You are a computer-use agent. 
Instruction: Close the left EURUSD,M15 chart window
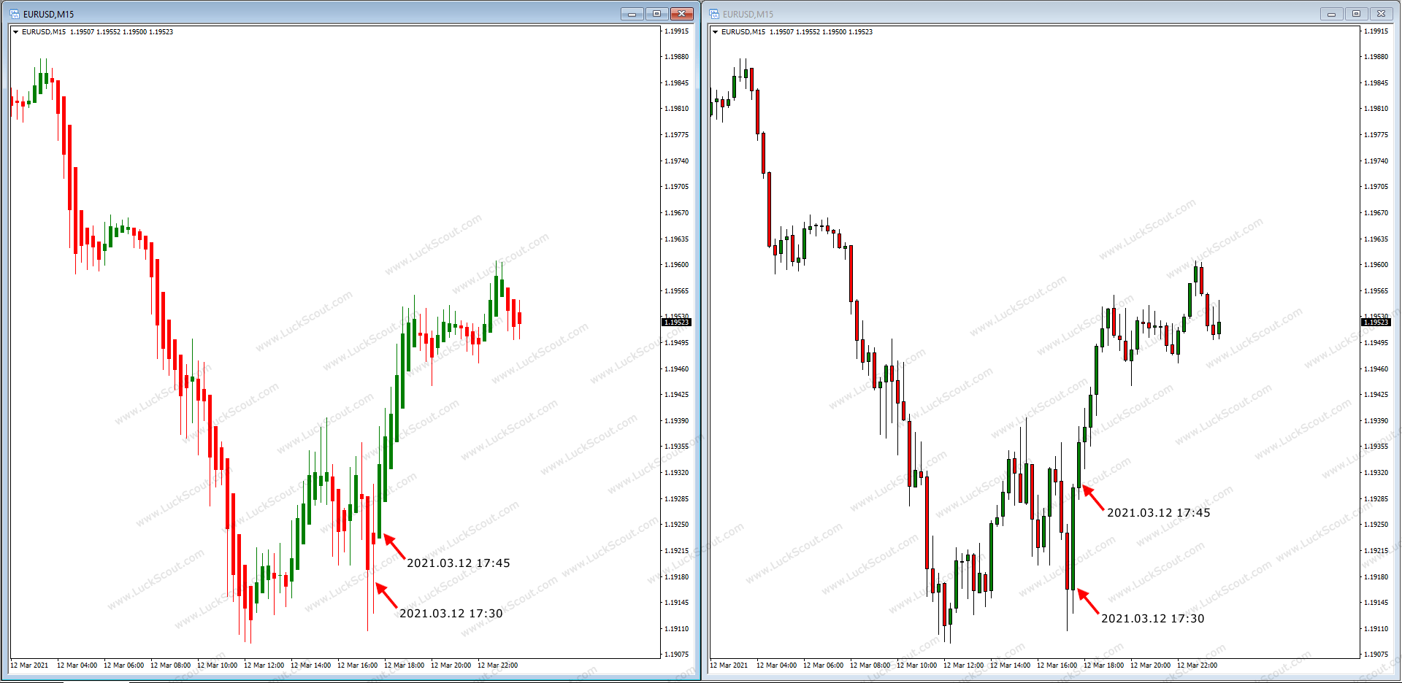coord(681,14)
